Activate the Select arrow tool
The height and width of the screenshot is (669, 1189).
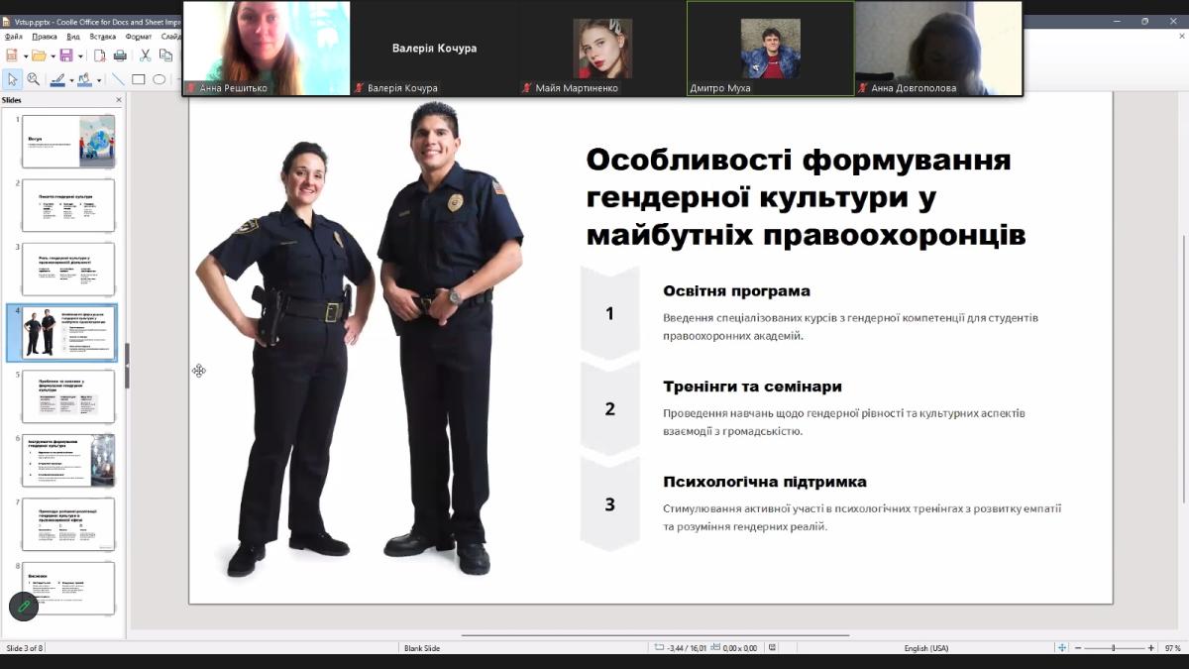(x=13, y=79)
